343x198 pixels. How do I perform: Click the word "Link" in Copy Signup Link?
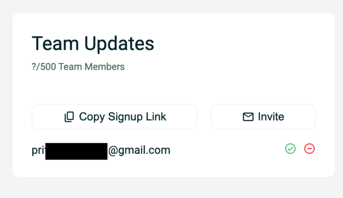pos(156,117)
